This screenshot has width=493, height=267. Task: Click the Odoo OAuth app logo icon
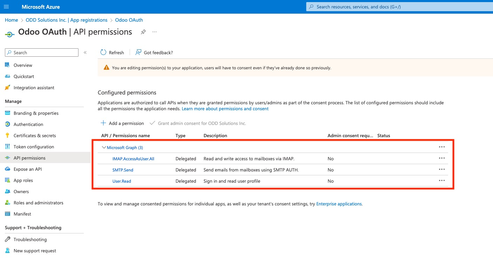pyautogui.click(x=10, y=34)
